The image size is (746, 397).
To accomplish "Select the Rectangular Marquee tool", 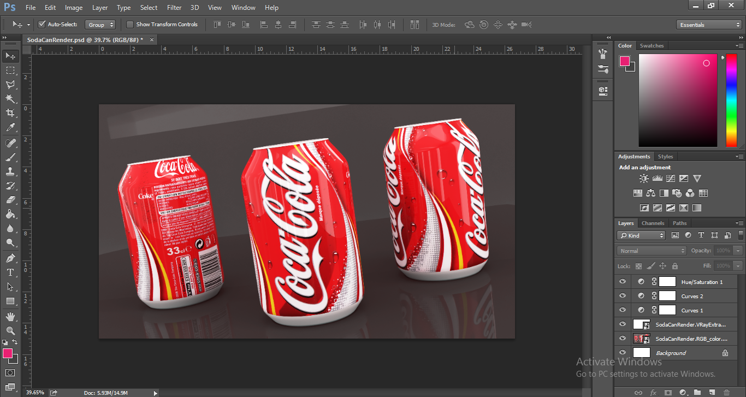I will pos(10,70).
